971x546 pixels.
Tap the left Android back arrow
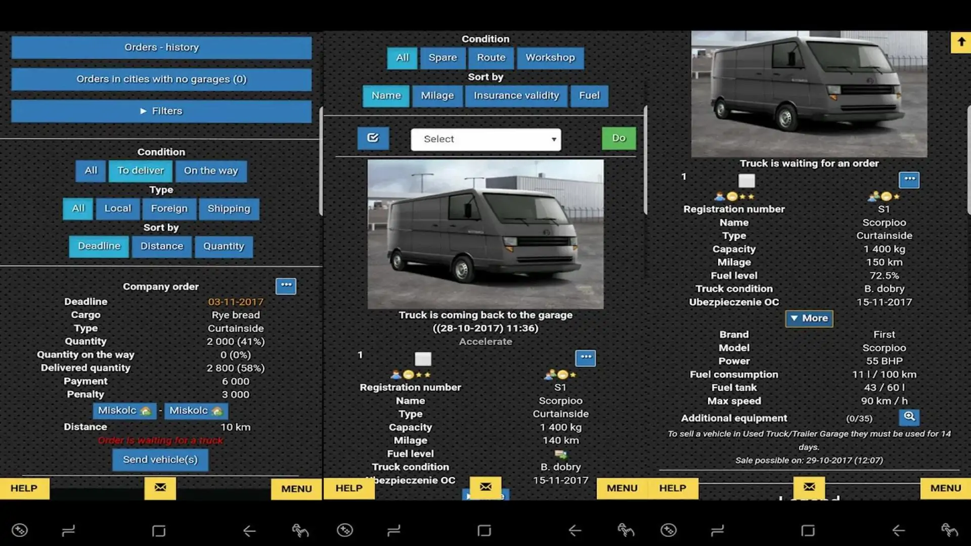(x=249, y=531)
